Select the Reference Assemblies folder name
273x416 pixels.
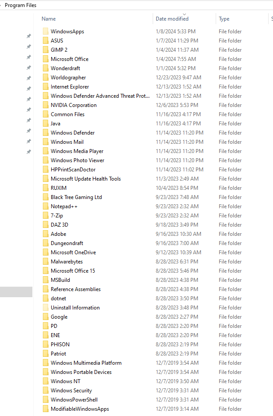pyautogui.click(x=76, y=289)
